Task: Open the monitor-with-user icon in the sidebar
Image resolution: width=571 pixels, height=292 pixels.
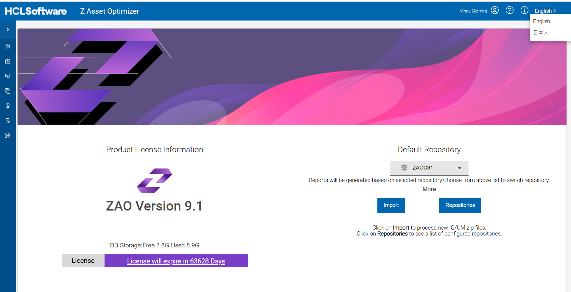Action: (x=8, y=76)
